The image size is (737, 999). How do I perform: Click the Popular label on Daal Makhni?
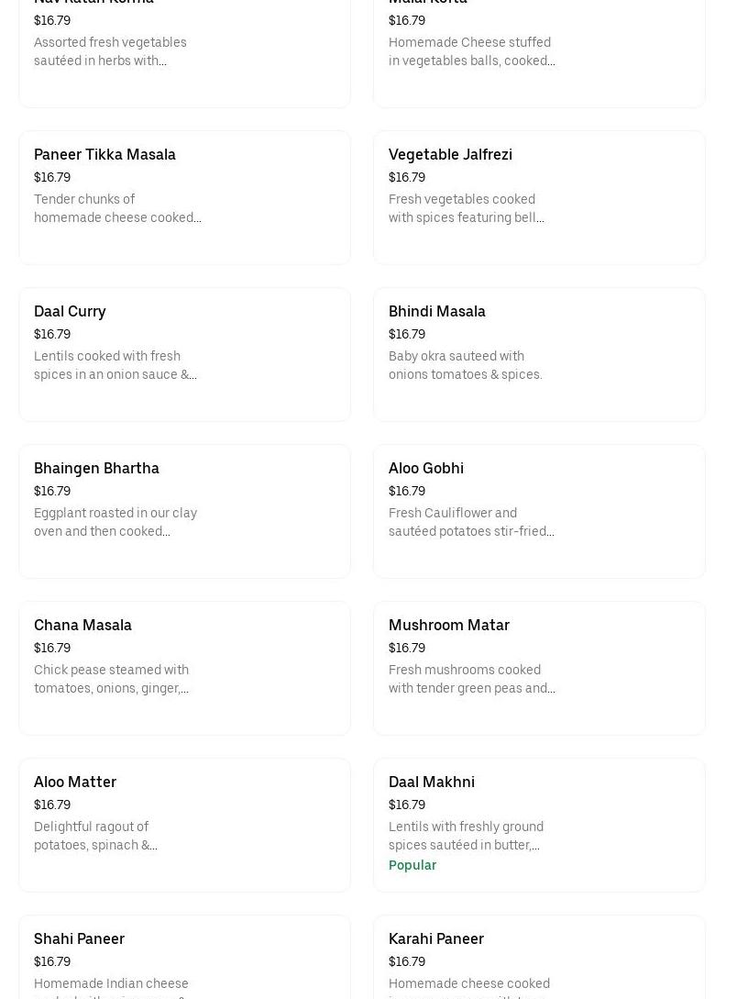pos(412,865)
